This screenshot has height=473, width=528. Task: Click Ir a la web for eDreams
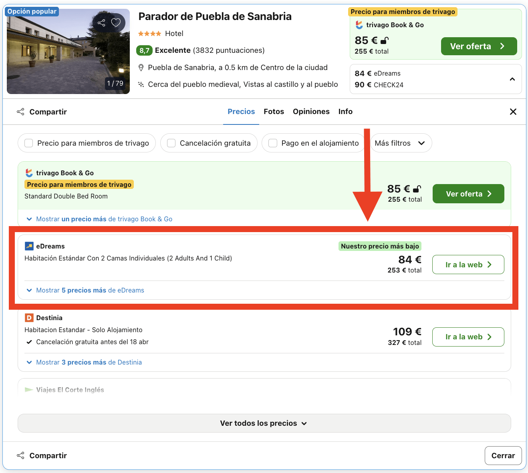pos(468,265)
